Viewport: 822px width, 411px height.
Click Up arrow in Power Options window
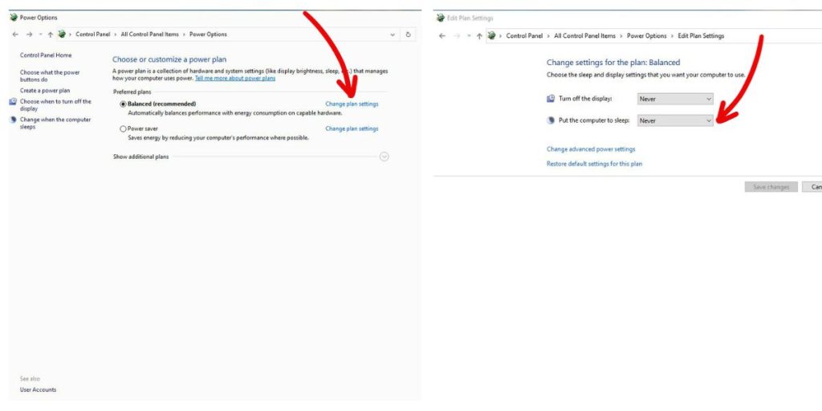[51, 35]
